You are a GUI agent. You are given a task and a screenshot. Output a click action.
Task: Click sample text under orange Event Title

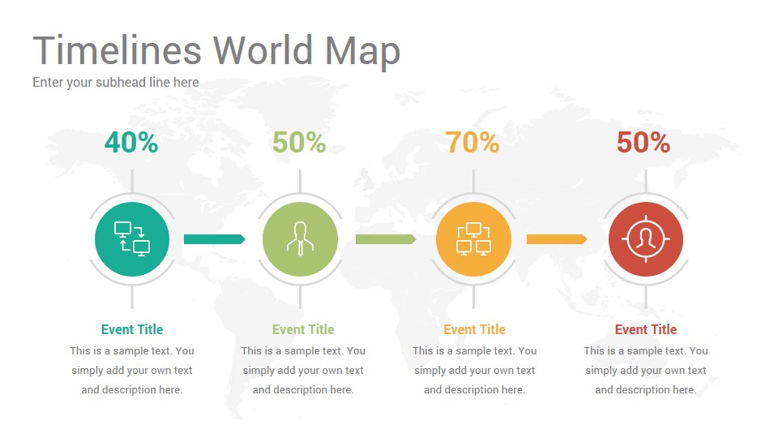[474, 371]
